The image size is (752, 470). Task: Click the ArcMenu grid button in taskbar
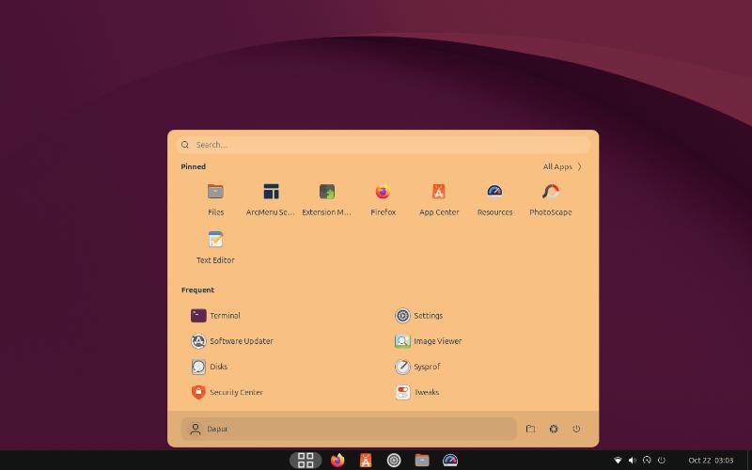[305, 461]
